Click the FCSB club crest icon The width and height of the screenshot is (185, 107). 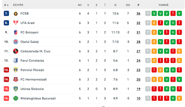click(15, 13)
